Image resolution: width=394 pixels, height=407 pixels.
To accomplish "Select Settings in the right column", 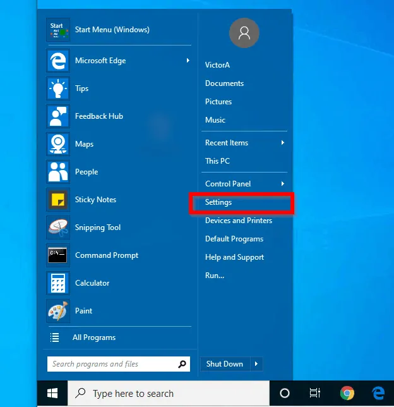I will point(218,202).
